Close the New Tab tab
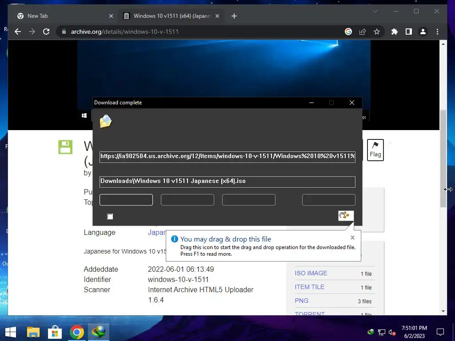The width and height of the screenshot is (455, 341). coord(111,16)
